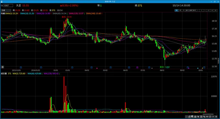Click the 均線 moving average label
Screen dimensions: 220x119
3,13
